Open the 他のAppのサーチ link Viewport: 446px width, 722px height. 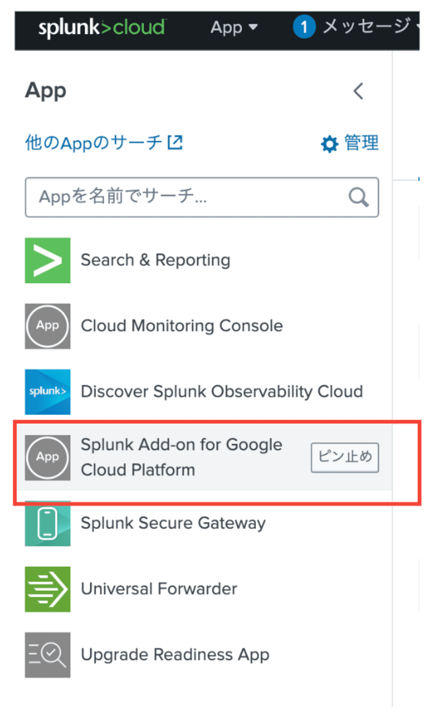click(x=104, y=143)
